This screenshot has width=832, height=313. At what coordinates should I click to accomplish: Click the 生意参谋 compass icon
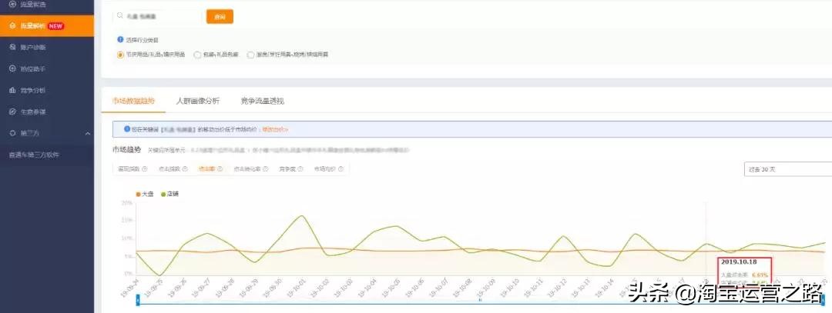click(13, 112)
